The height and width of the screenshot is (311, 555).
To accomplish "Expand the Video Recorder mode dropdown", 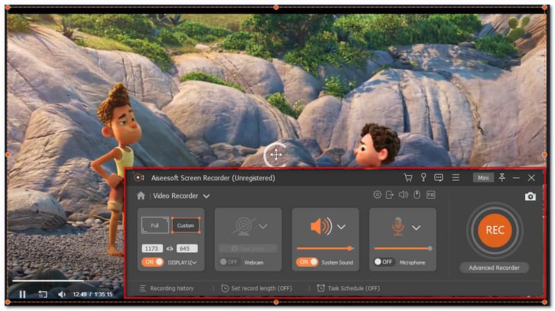I will [x=206, y=196].
